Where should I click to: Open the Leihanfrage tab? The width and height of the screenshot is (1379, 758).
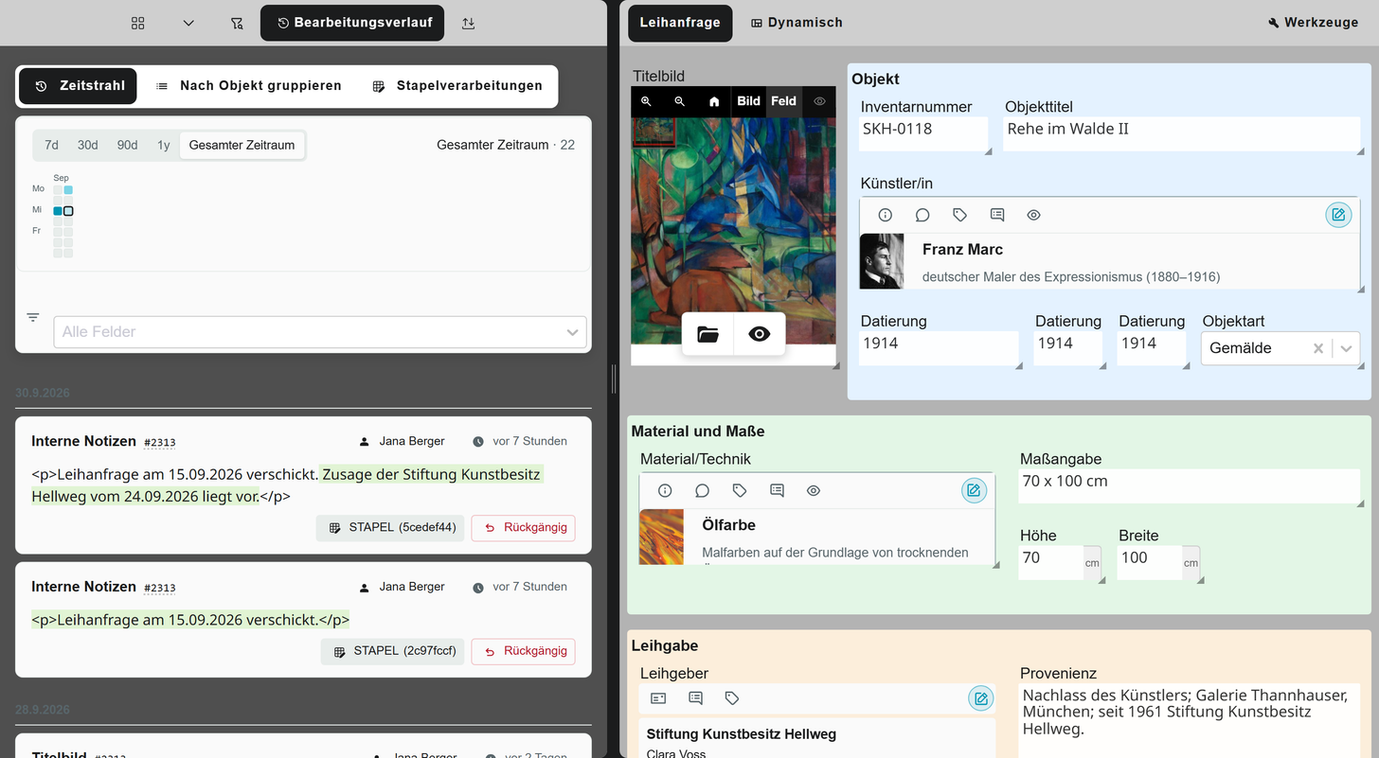[680, 23]
